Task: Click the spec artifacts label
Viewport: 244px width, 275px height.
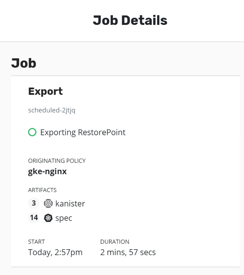Action: pos(64,218)
